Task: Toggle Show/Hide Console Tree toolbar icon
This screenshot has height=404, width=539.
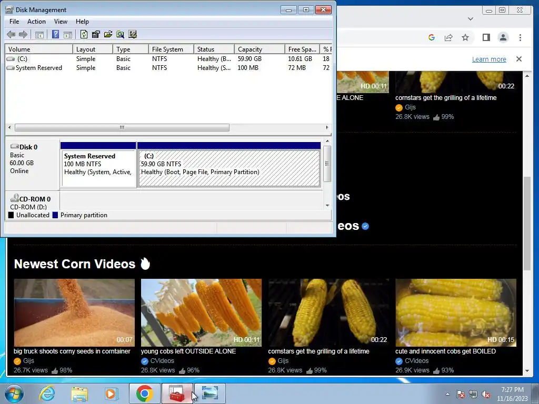Action: tap(39, 34)
